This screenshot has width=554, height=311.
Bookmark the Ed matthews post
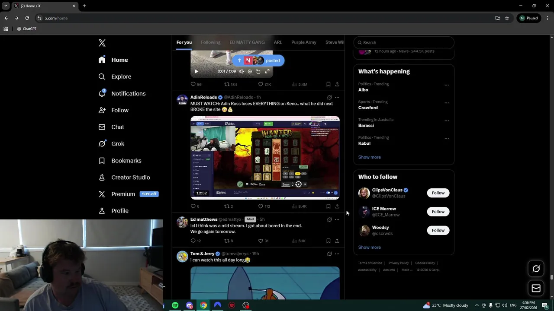[x=328, y=241]
